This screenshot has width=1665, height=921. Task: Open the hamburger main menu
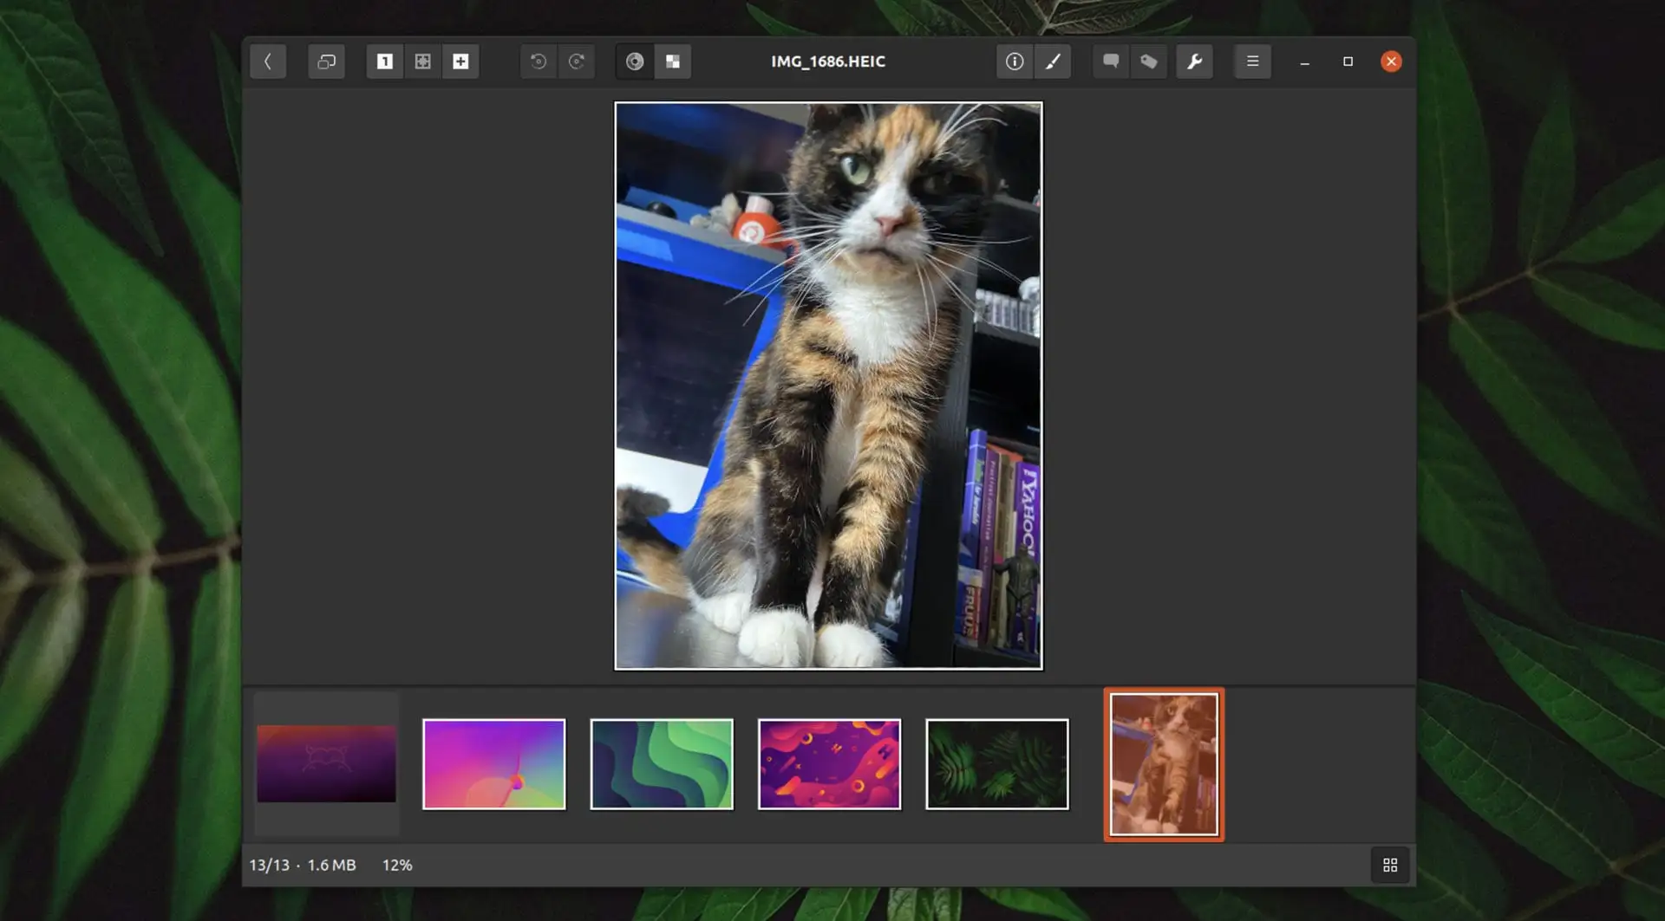pos(1253,62)
